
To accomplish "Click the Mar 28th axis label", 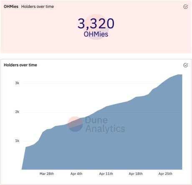I will pos(47,174).
